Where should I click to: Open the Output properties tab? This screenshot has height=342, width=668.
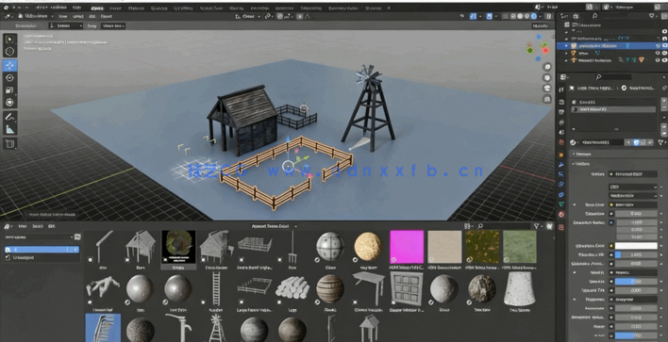coord(562,112)
